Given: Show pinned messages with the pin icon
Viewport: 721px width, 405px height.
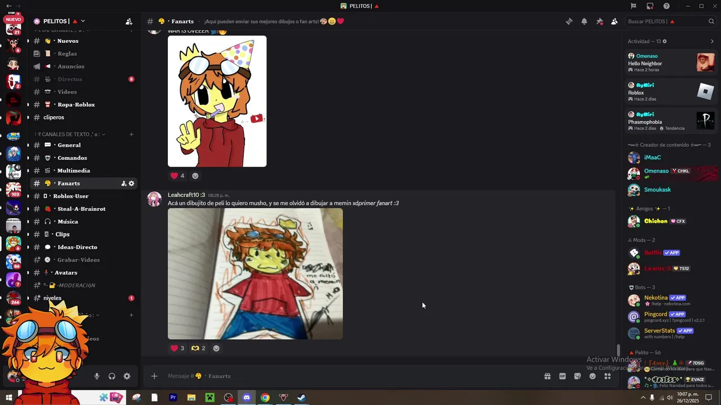Looking at the screenshot, I should 599,21.
